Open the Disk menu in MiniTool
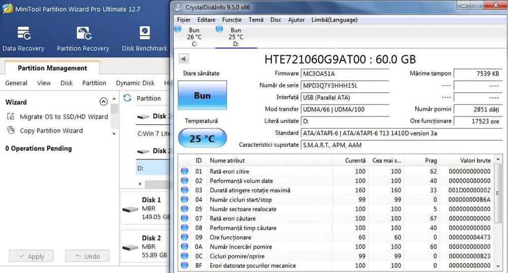508x273 pixels. 67,83
